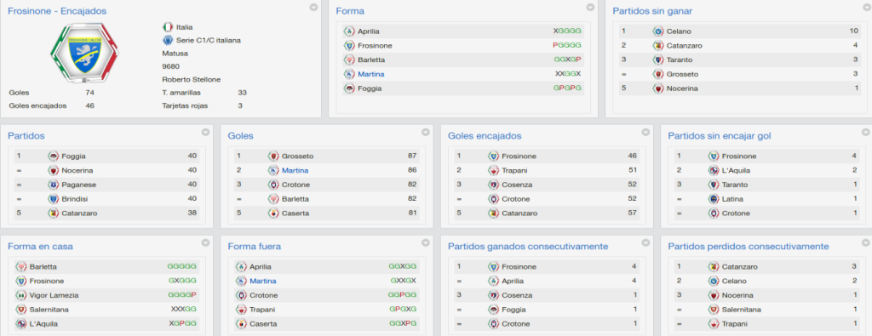Select the Cosenza row in Partidos ganados consecutivamente
This screenshot has width=872, height=336.
[547, 295]
